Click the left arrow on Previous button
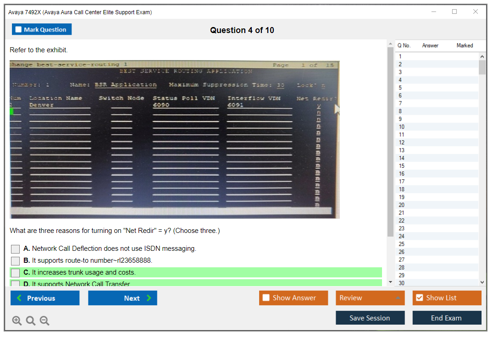The image size is (493, 337). (19, 298)
